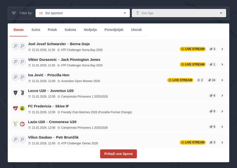Open the Sve lige leagues dropdown
Image resolution: width=237 pixels, height=168 pixels.
[179, 13]
